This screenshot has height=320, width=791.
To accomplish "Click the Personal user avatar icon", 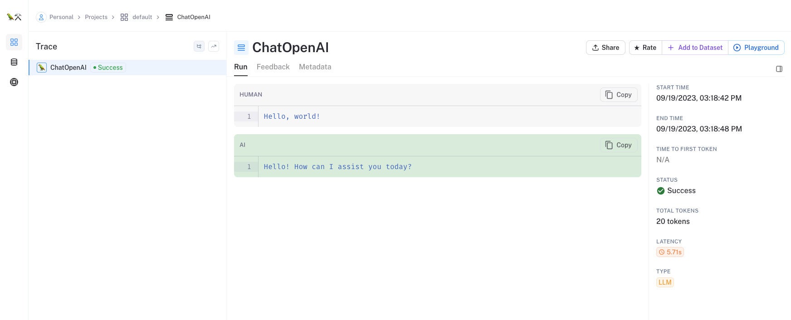I will tap(41, 17).
